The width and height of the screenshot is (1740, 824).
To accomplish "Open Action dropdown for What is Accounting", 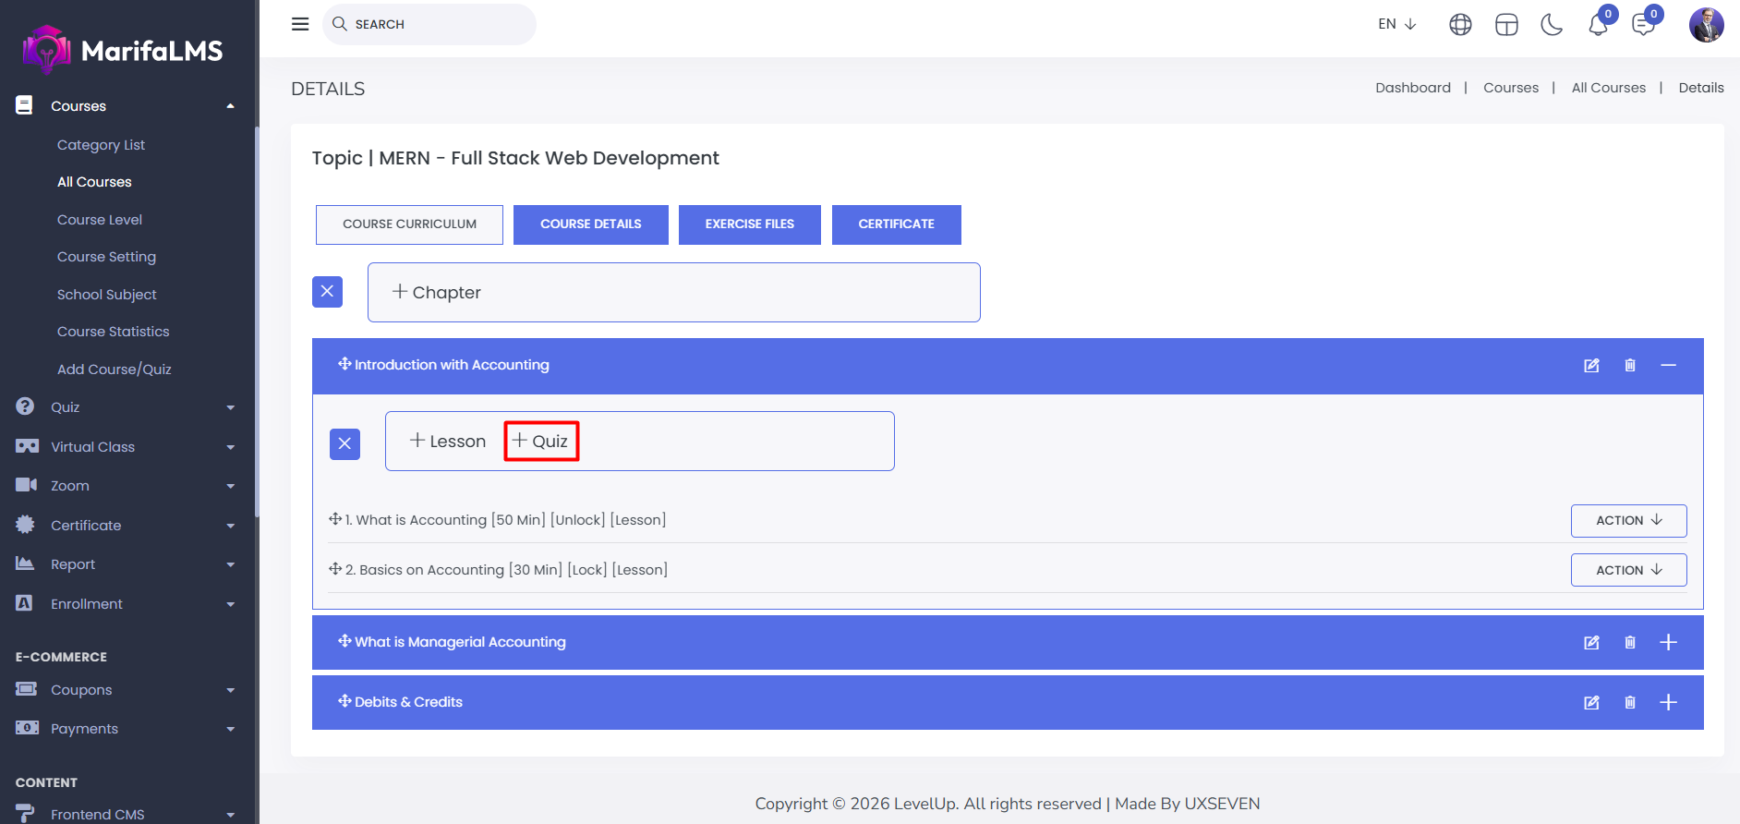I will [x=1628, y=521].
